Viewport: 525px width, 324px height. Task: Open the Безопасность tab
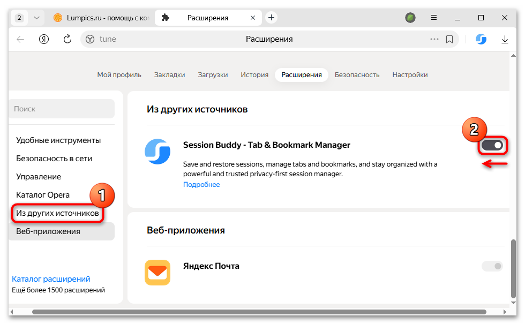357,74
